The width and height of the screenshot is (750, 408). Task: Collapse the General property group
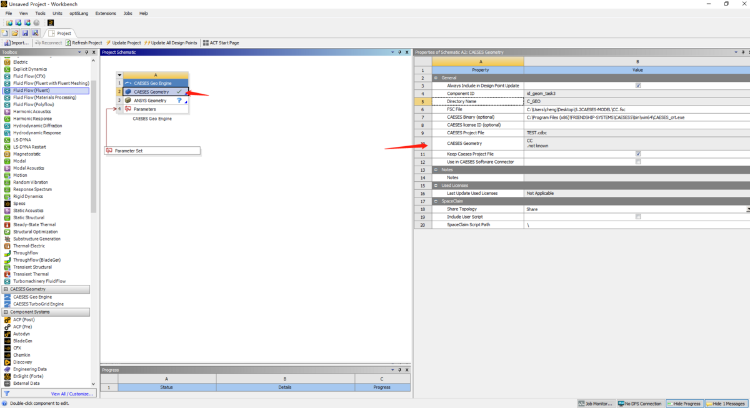(436, 78)
